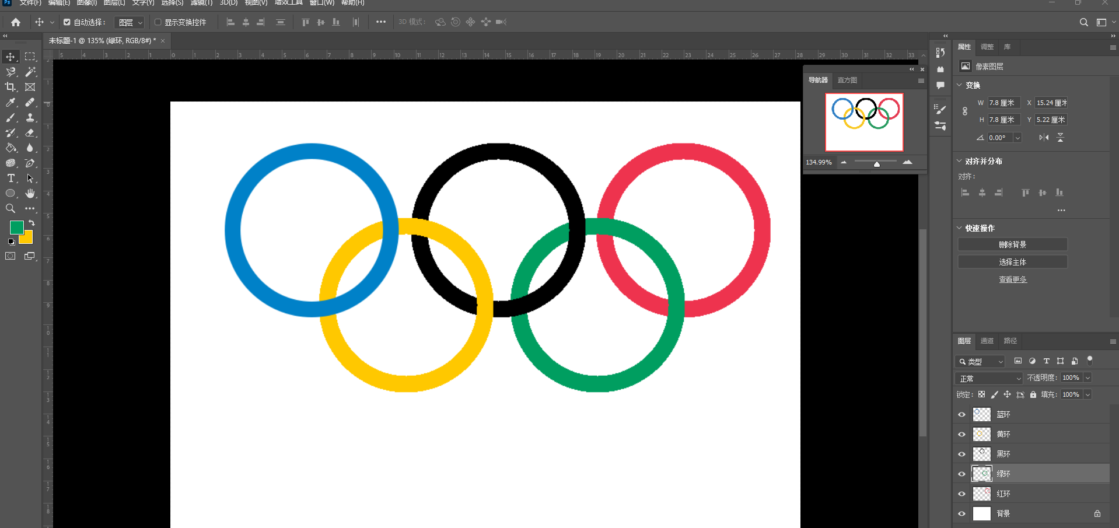Select the Eyedropper tool
1119x528 pixels.
tap(11, 102)
